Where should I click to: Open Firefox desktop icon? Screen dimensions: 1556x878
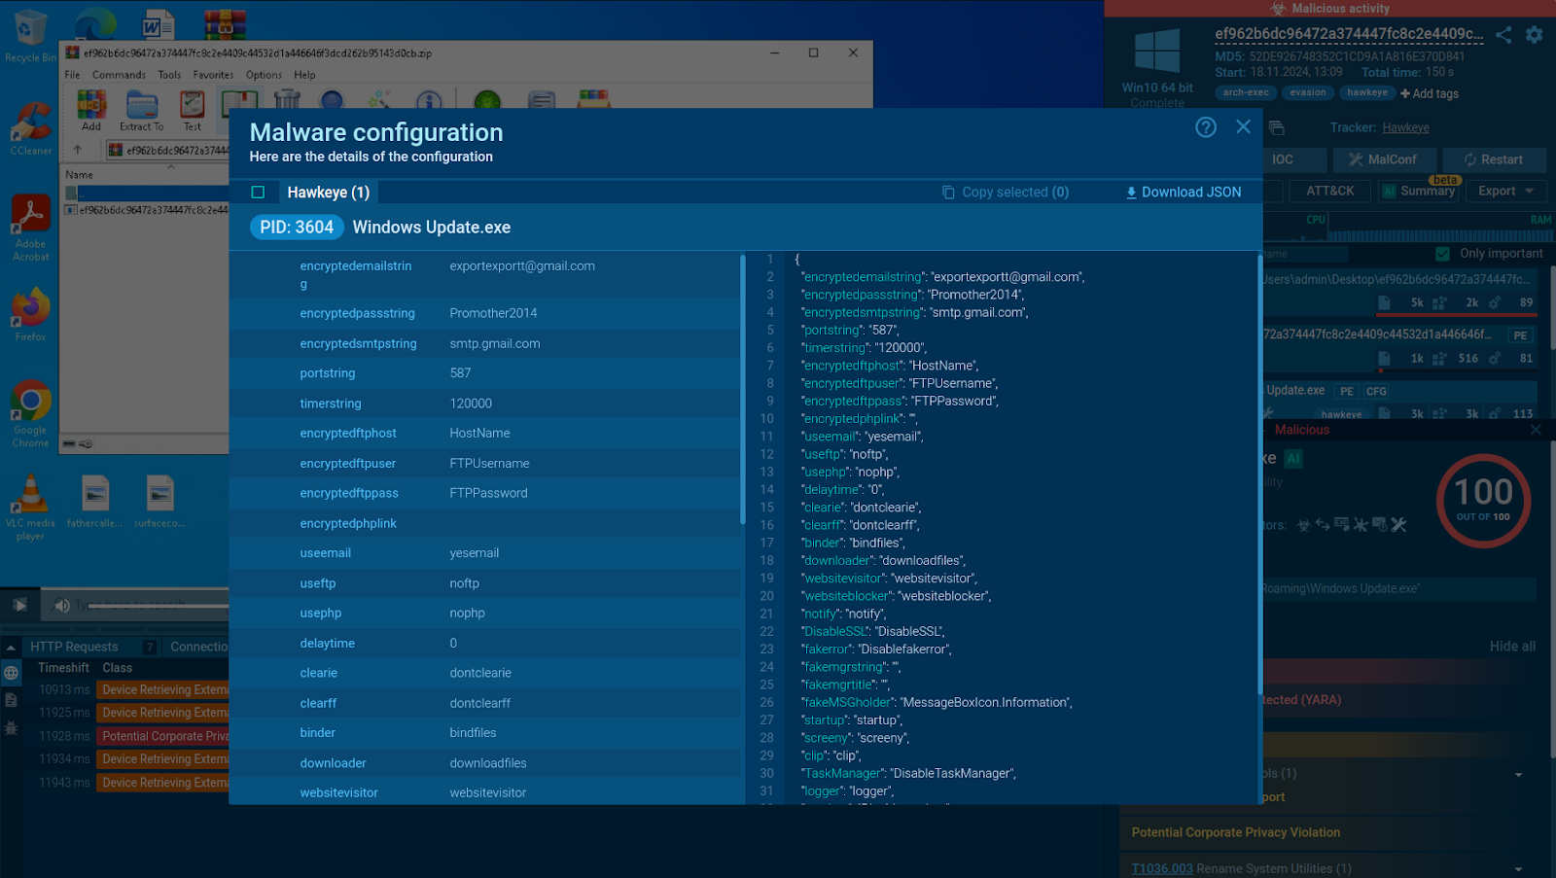point(30,314)
